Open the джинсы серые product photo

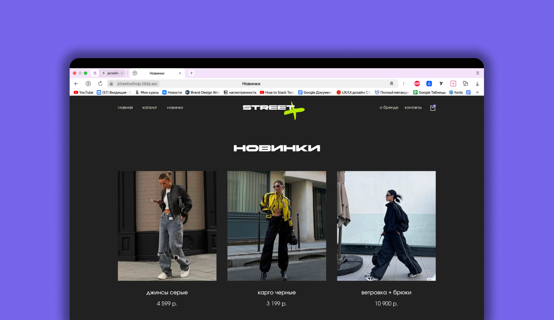[x=167, y=226]
